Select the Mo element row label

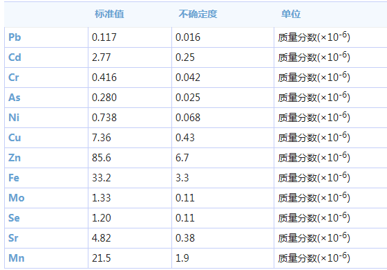pos(17,198)
